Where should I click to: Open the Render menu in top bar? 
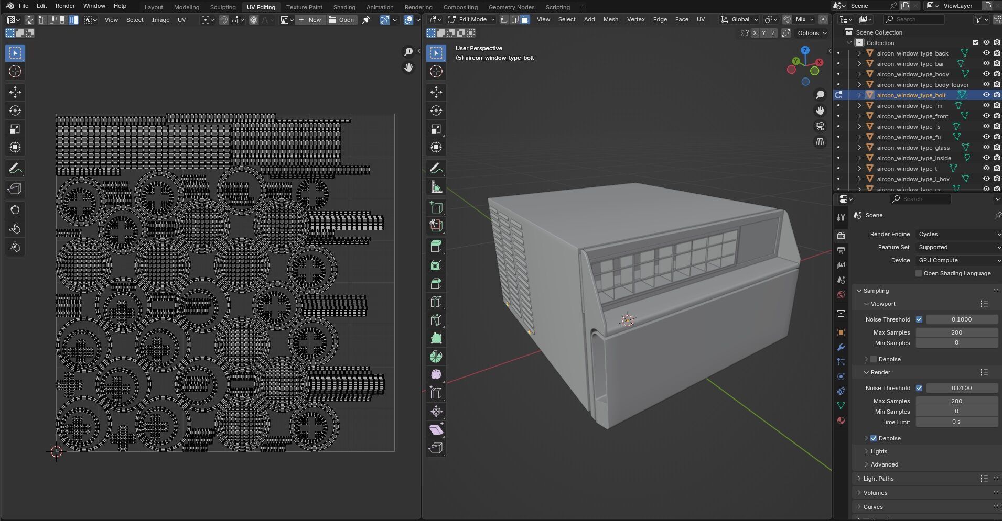65,6
